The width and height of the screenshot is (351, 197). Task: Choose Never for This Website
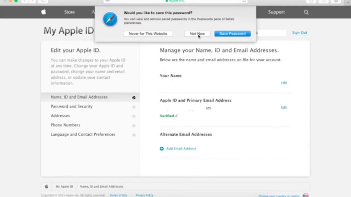pos(148,34)
